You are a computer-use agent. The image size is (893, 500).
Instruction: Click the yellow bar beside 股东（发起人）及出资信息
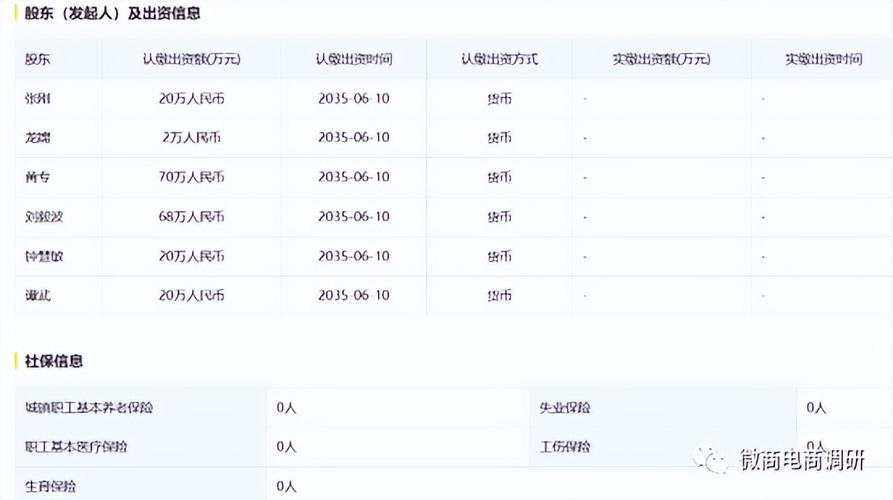pos(15,13)
